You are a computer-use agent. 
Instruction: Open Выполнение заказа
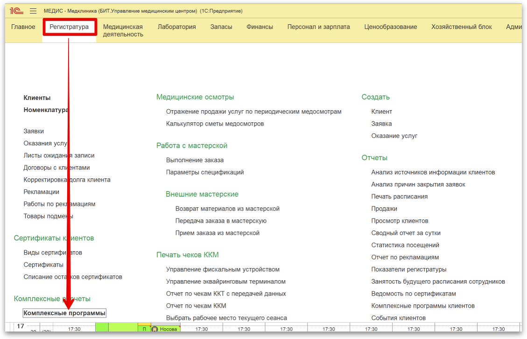[195, 161]
